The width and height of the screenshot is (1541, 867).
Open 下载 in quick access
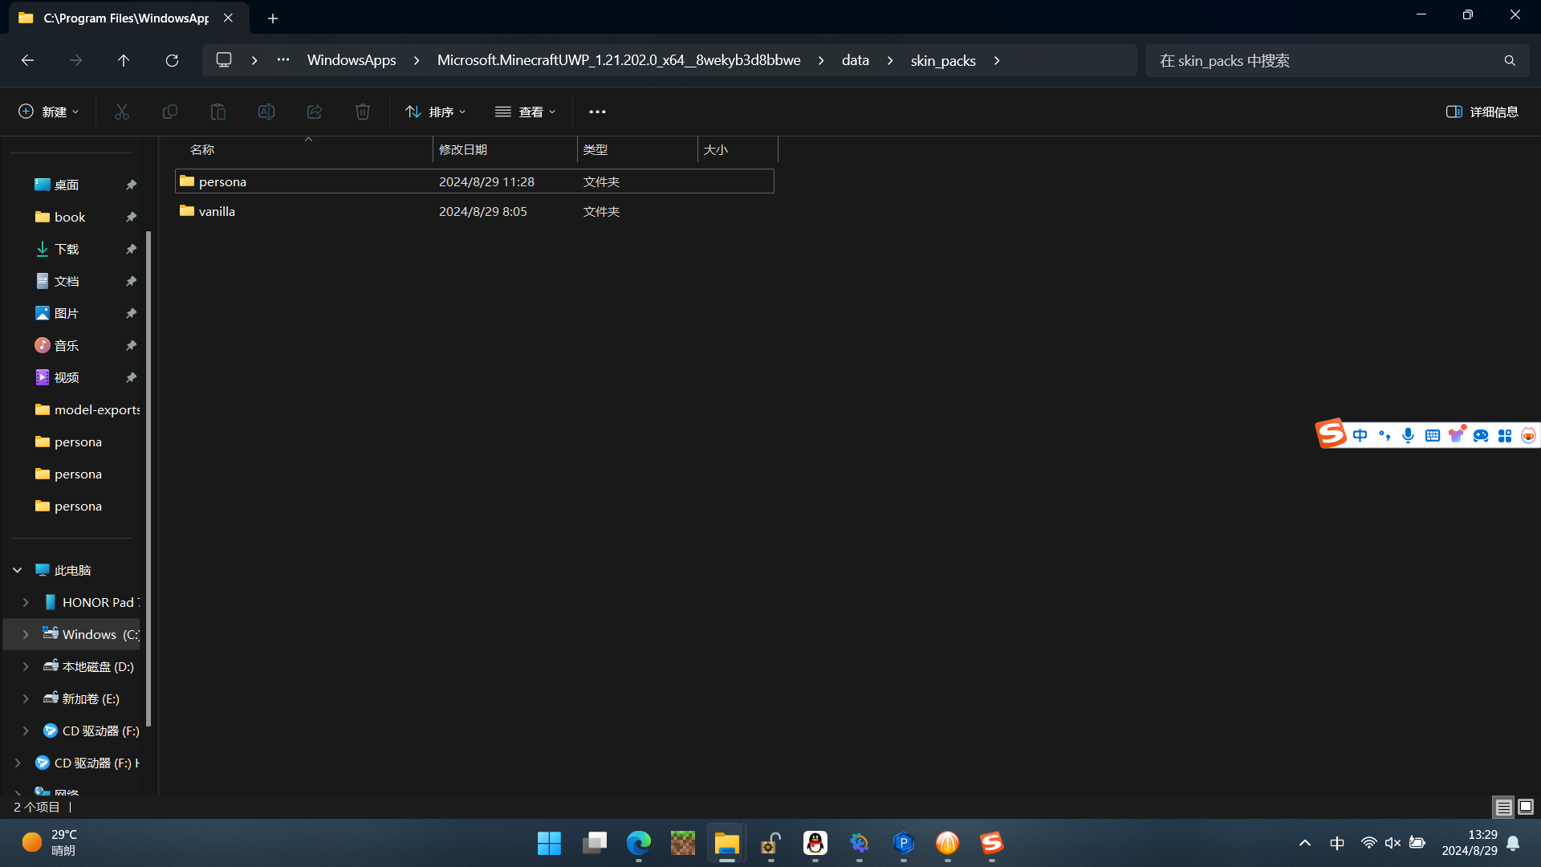[x=67, y=249]
